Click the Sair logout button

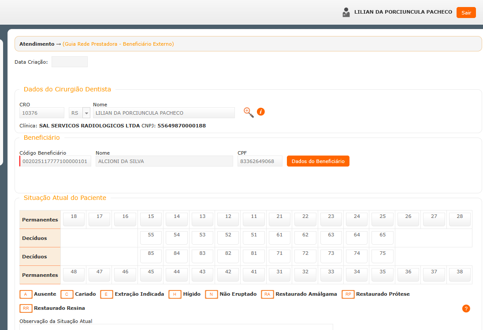pyautogui.click(x=466, y=13)
